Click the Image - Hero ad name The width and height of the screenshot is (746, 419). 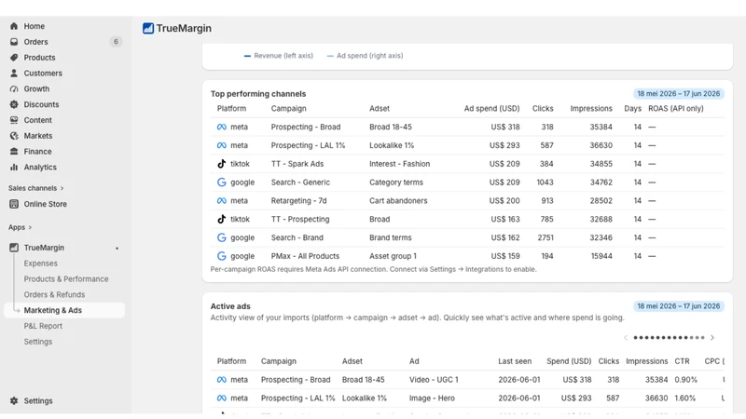point(432,399)
